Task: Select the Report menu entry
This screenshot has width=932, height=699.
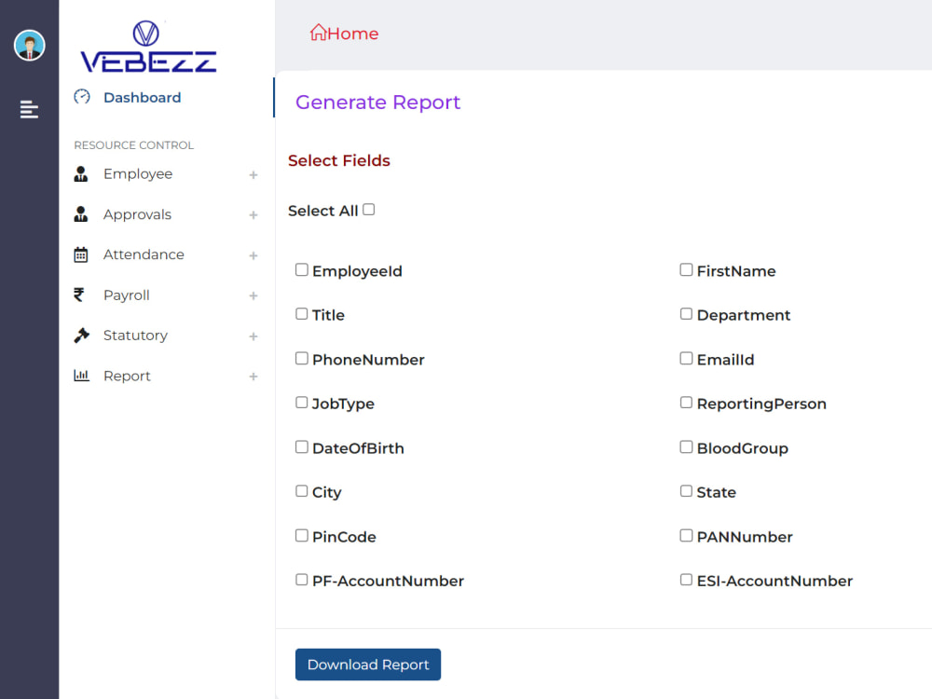Action: (127, 375)
